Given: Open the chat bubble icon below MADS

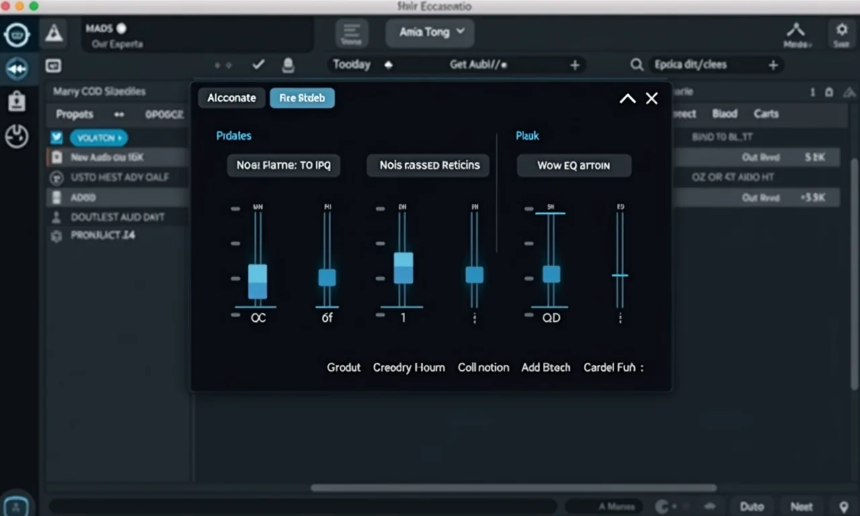Looking at the screenshot, I should click(x=54, y=65).
